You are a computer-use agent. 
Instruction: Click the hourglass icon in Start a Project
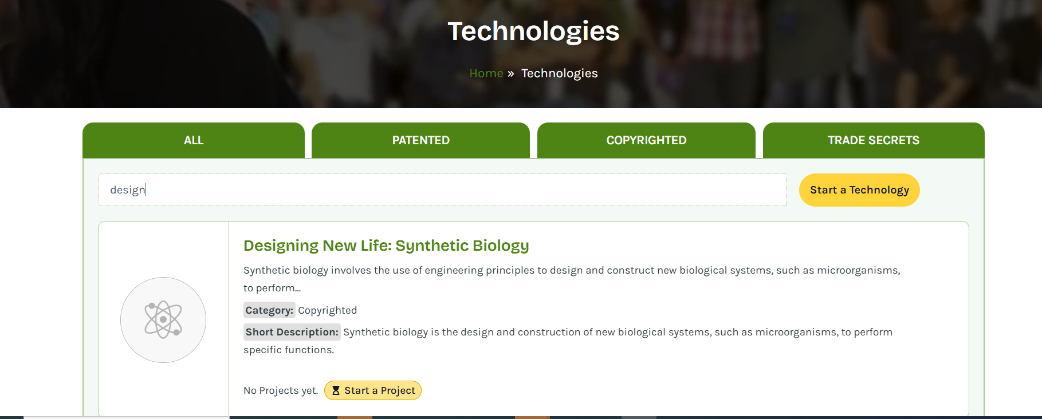tap(336, 390)
